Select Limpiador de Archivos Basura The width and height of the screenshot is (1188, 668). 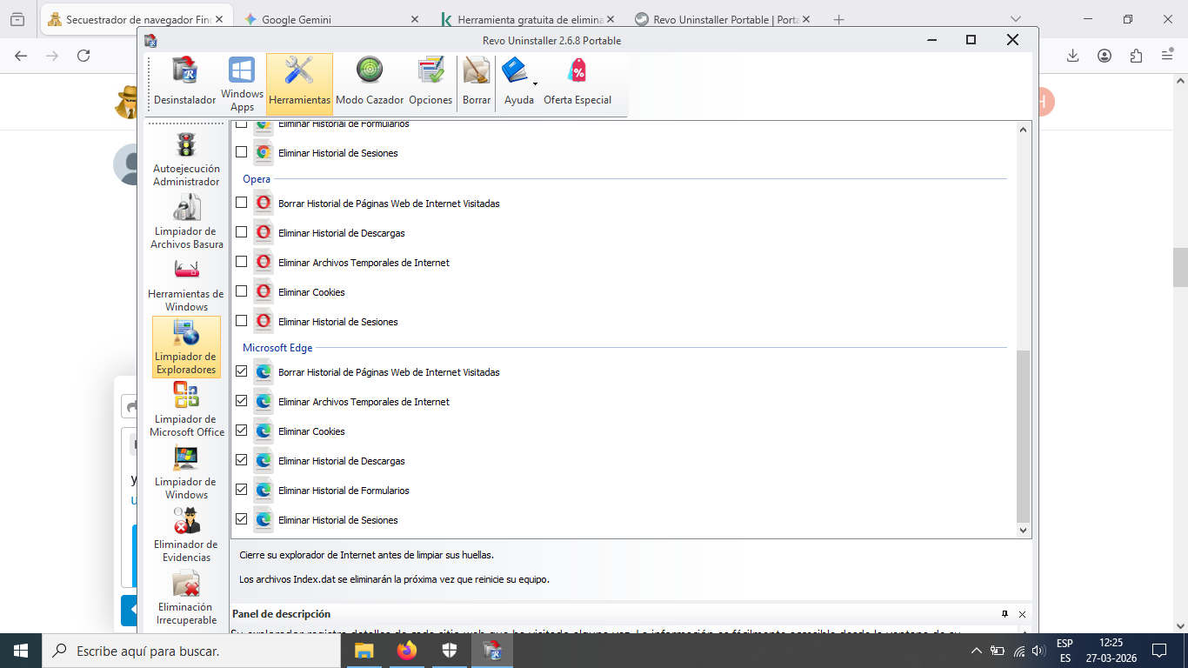click(186, 222)
